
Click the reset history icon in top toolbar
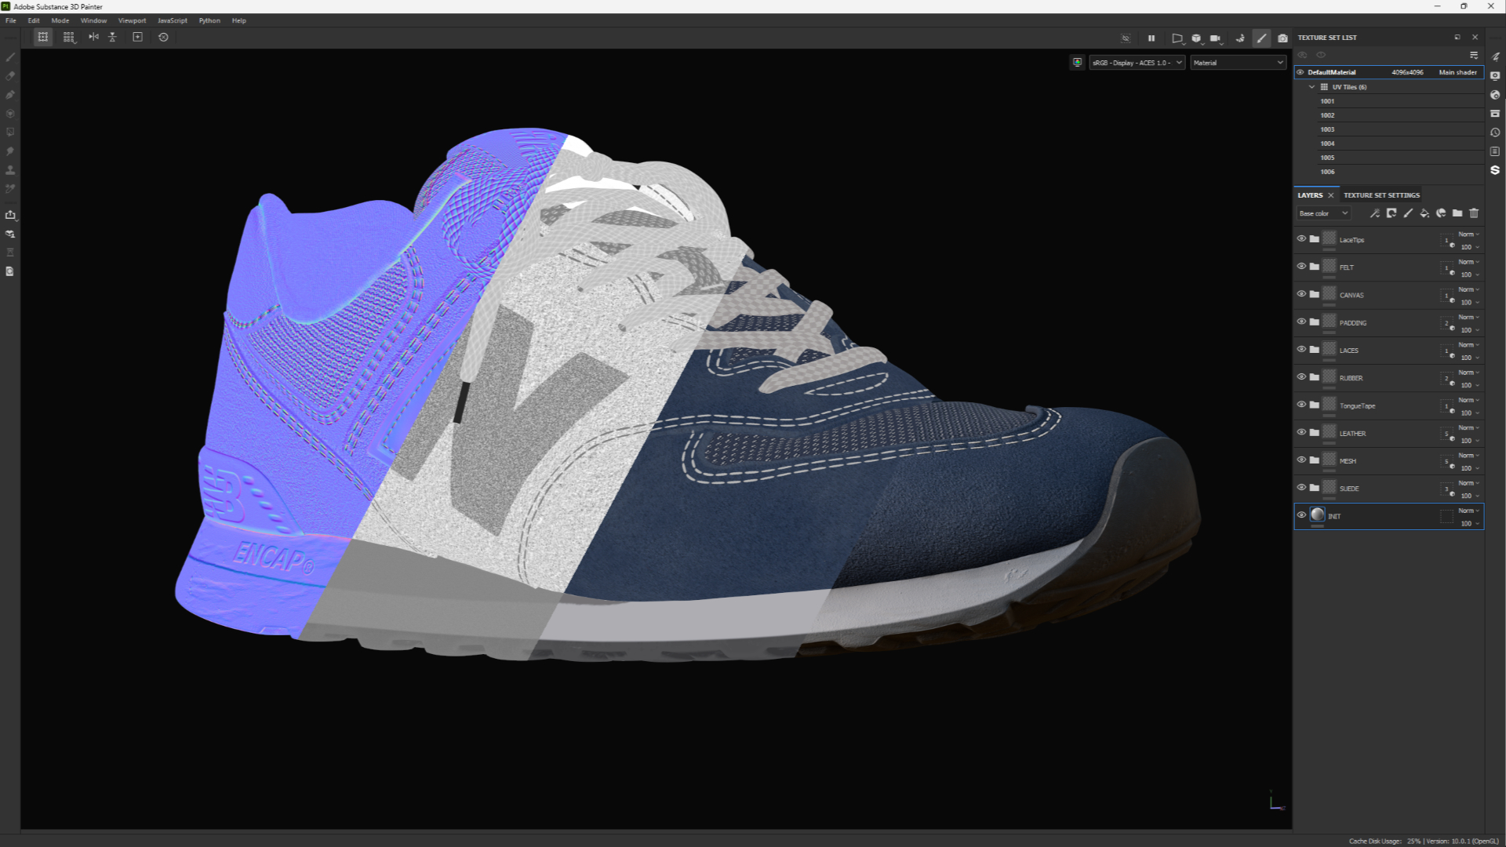click(163, 37)
